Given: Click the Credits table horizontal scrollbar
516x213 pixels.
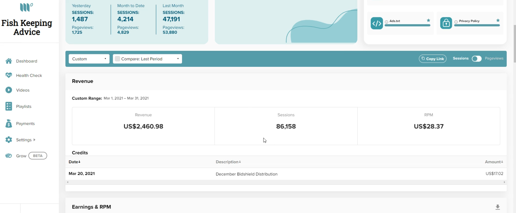Looking at the screenshot, I should pyautogui.click(x=286, y=182).
